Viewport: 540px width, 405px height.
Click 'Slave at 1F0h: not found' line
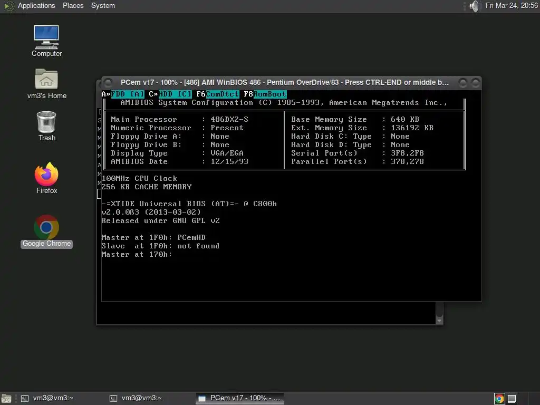[x=160, y=246]
